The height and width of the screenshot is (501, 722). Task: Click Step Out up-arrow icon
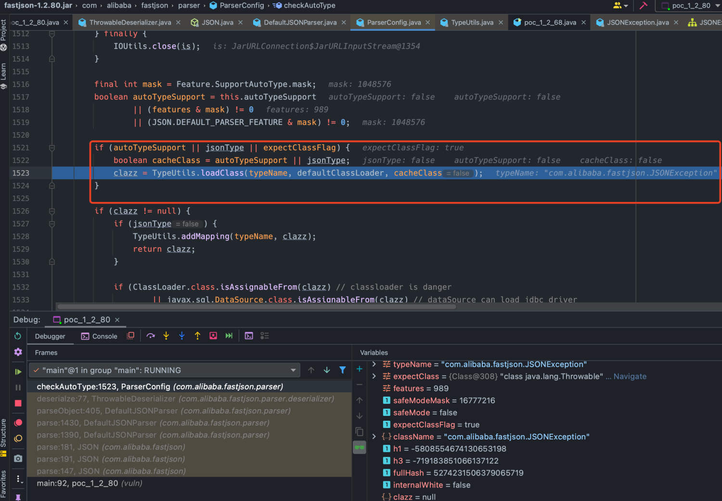point(197,336)
